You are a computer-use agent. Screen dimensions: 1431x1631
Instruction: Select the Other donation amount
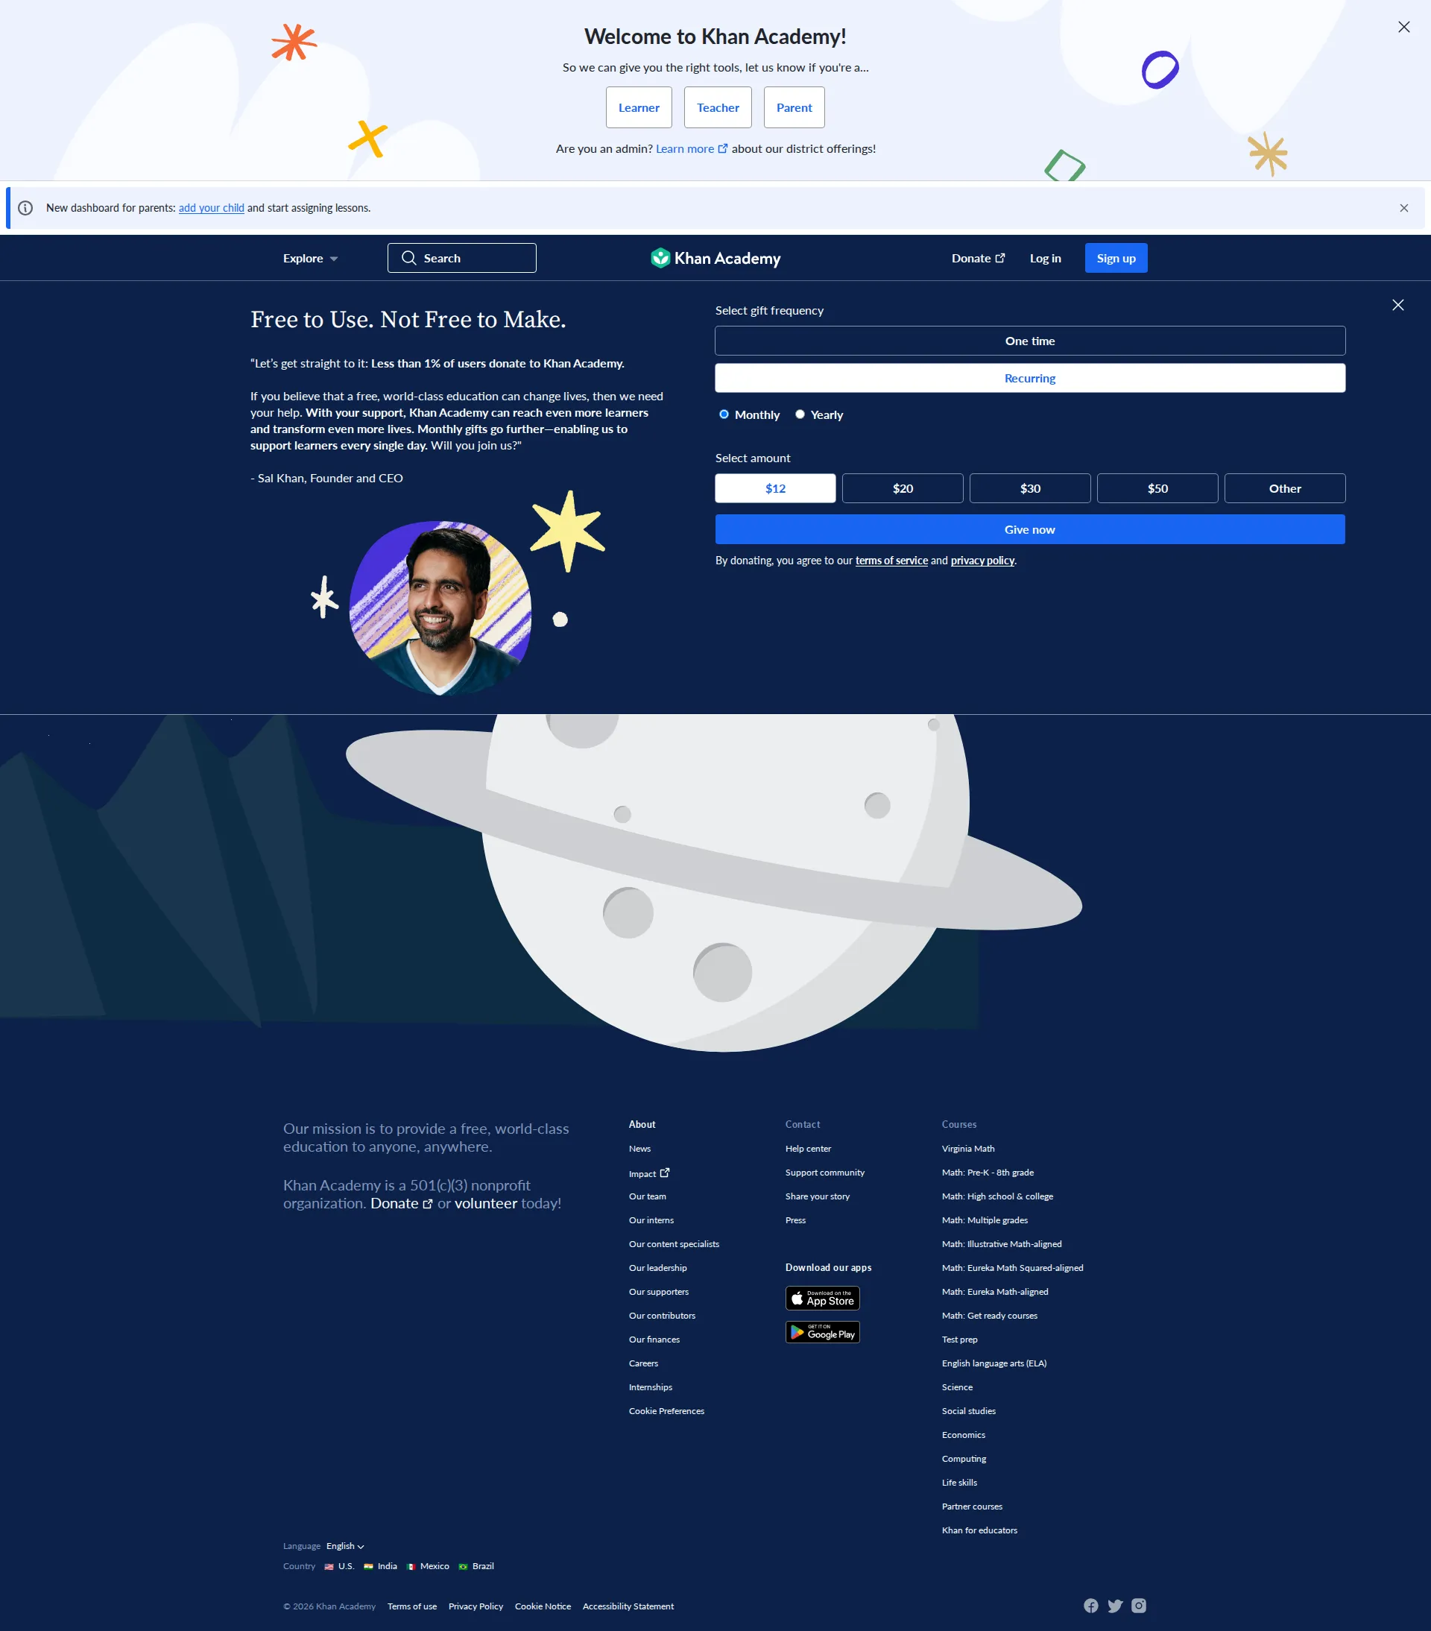tap(1285, 488)
